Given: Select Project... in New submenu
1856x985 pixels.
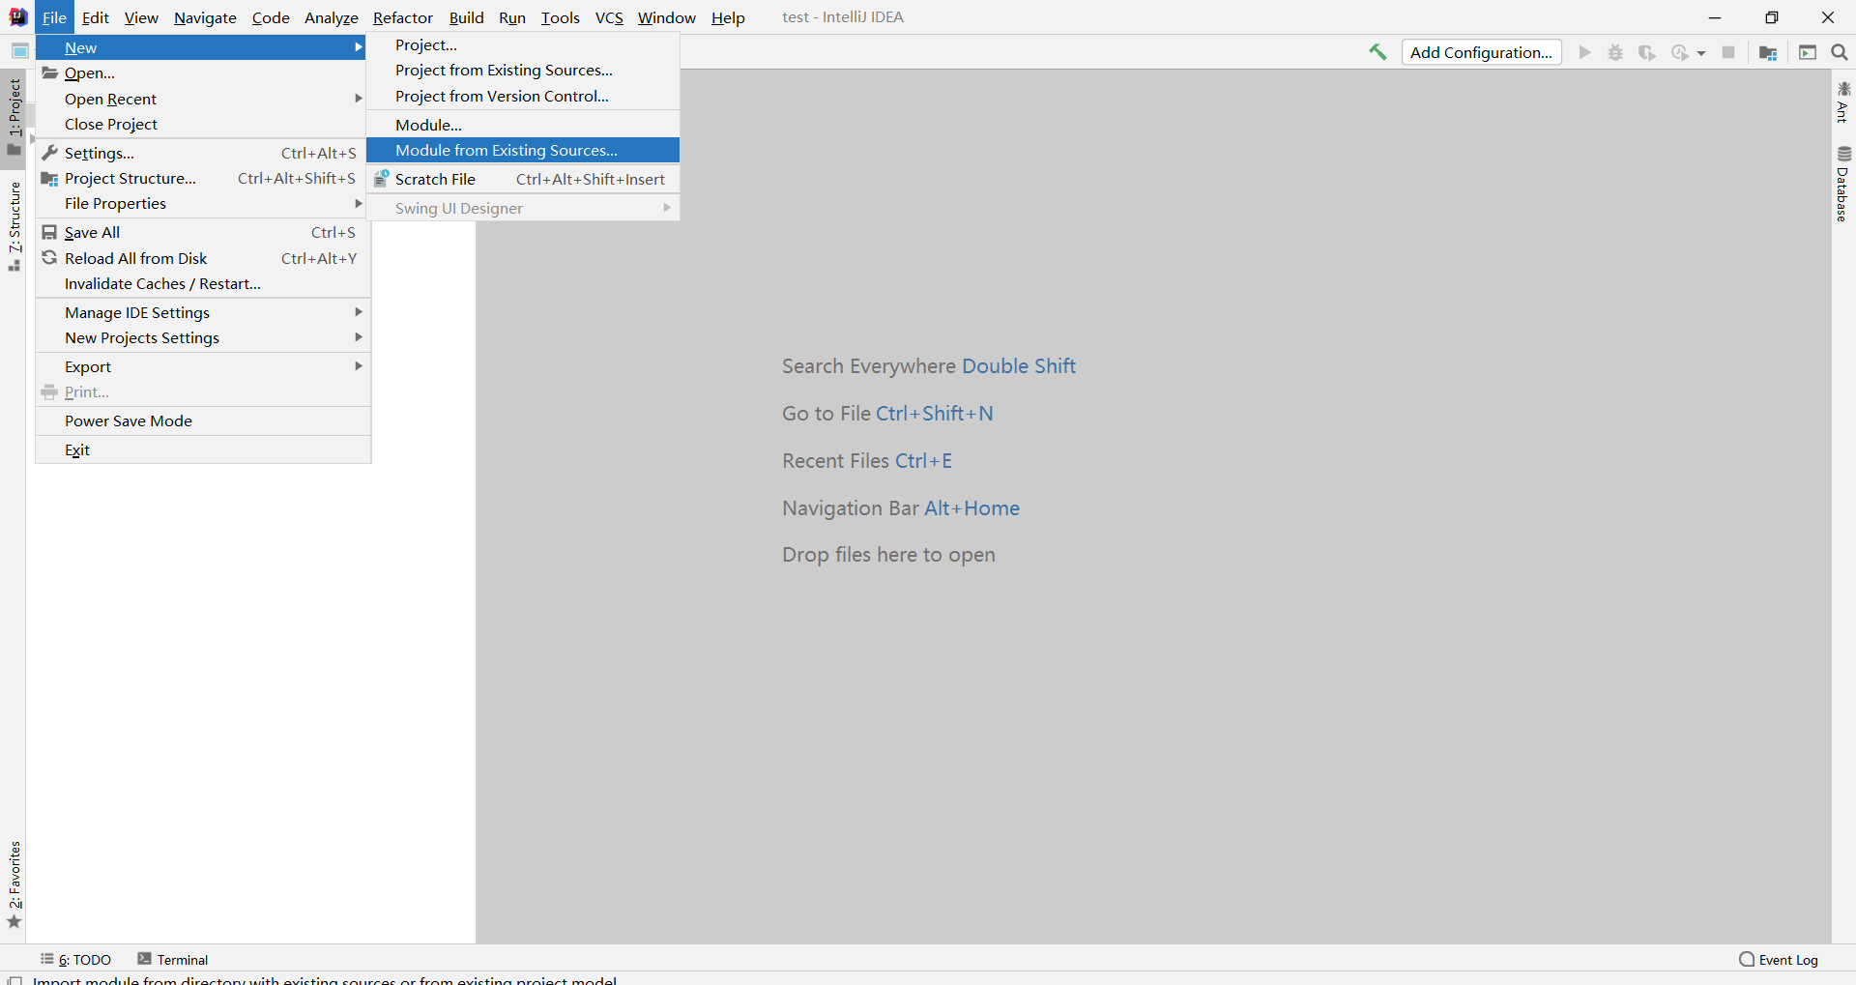Looking at the screenshot, I should coord(523,44).
